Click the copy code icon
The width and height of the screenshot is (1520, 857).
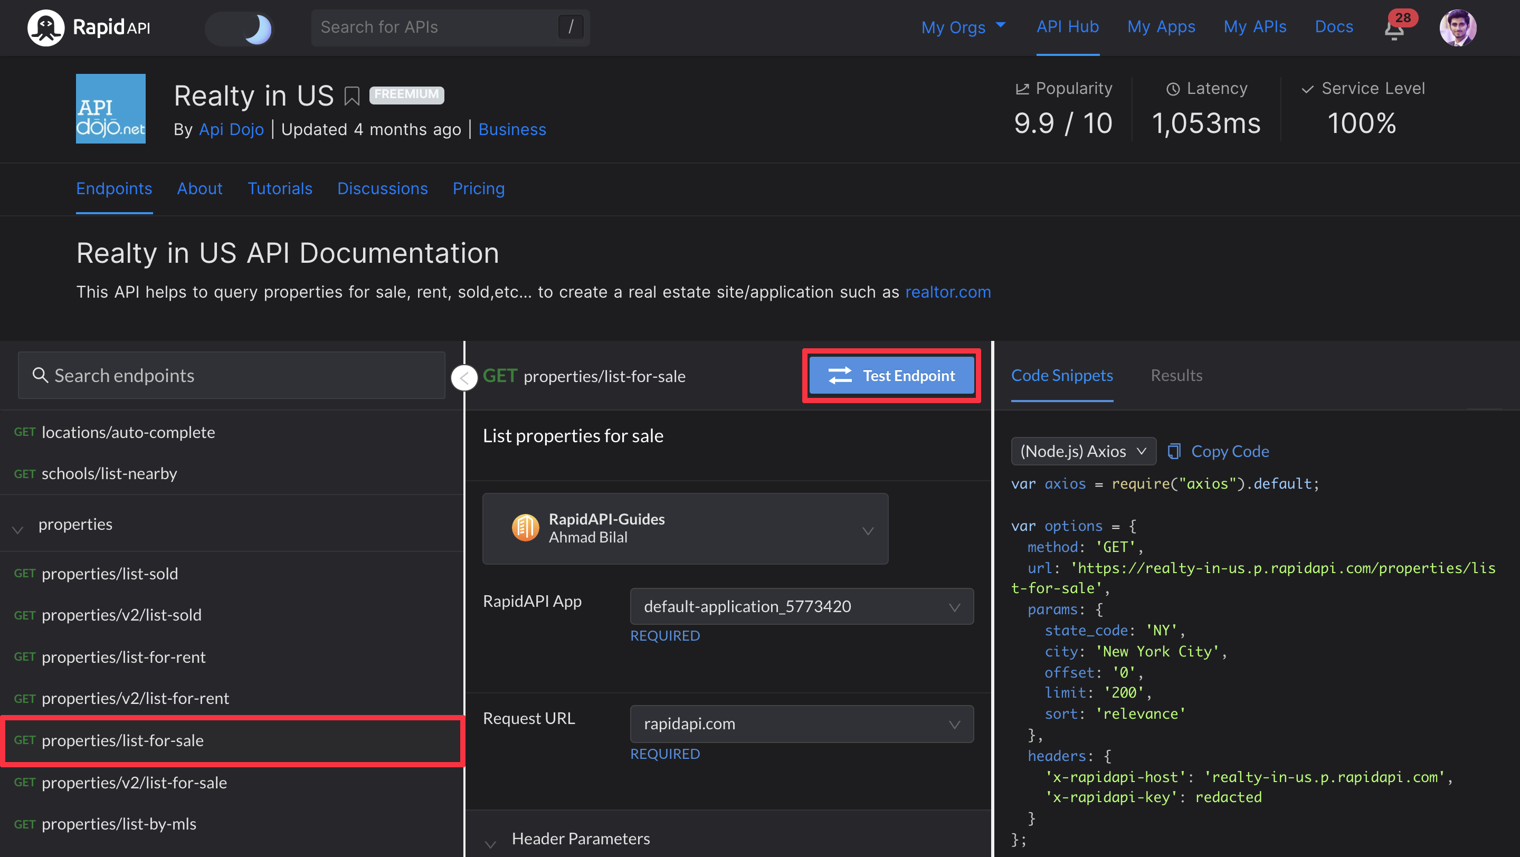click(1174, 451)
